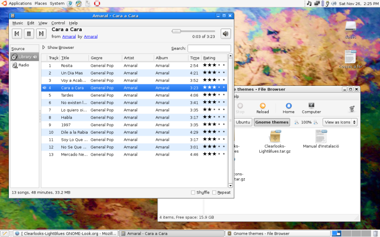Click the Search input field

(209, 48)
